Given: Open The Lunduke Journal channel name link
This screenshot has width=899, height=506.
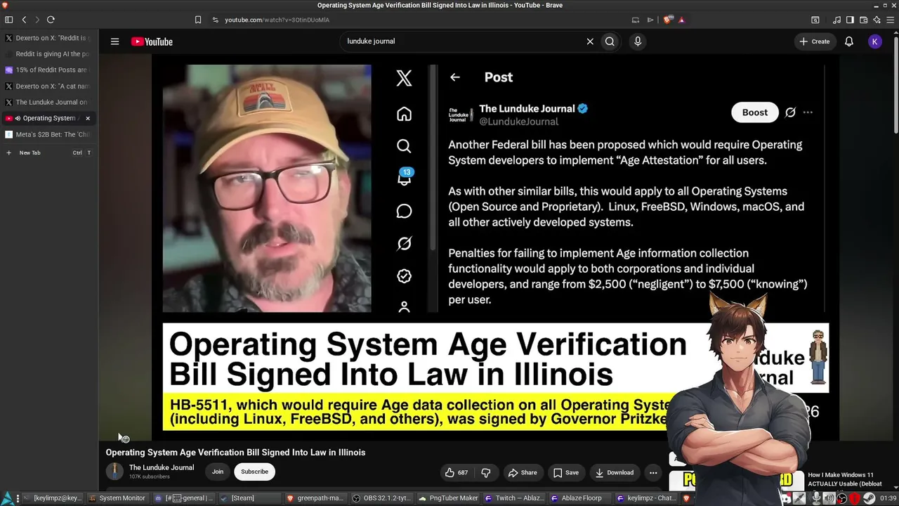Looking at the screenshot, I should [162, 467].
